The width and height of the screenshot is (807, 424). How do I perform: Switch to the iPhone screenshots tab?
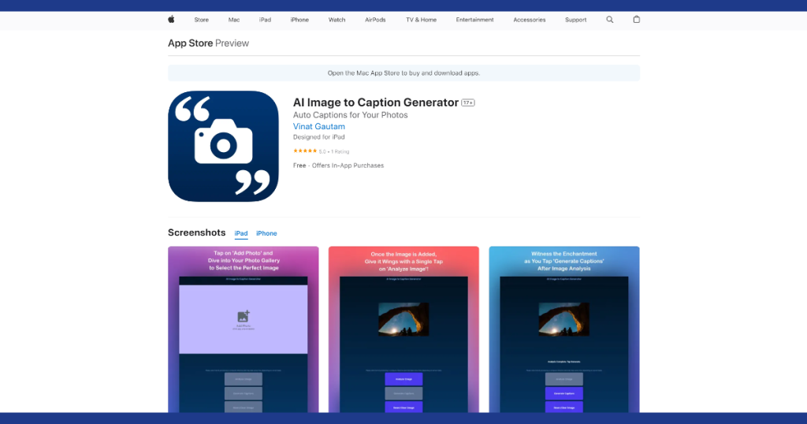pyautogui.click(x=266, y=233)
